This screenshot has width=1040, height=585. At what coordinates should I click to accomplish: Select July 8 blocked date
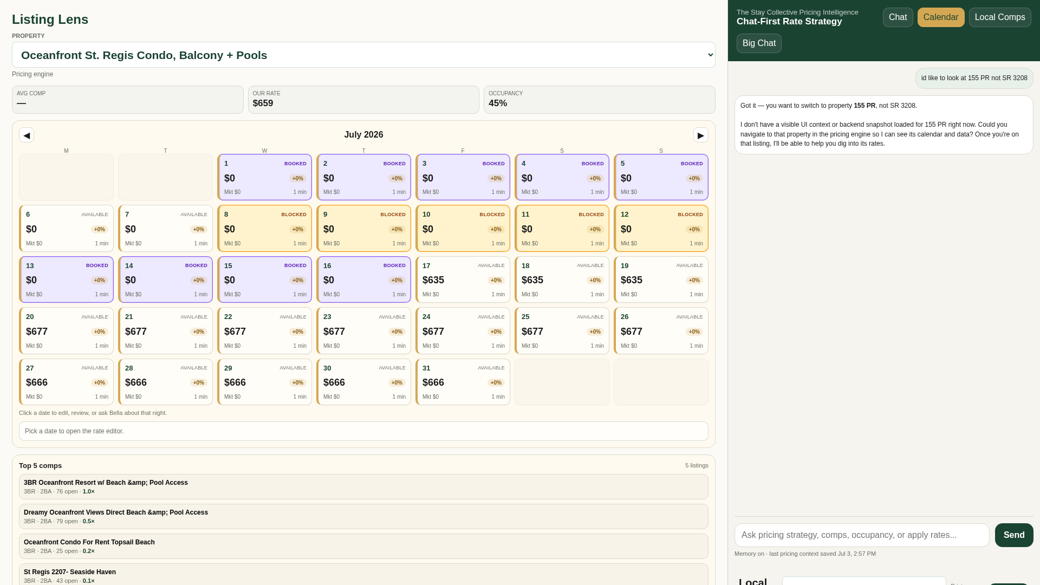coord(264,228)
